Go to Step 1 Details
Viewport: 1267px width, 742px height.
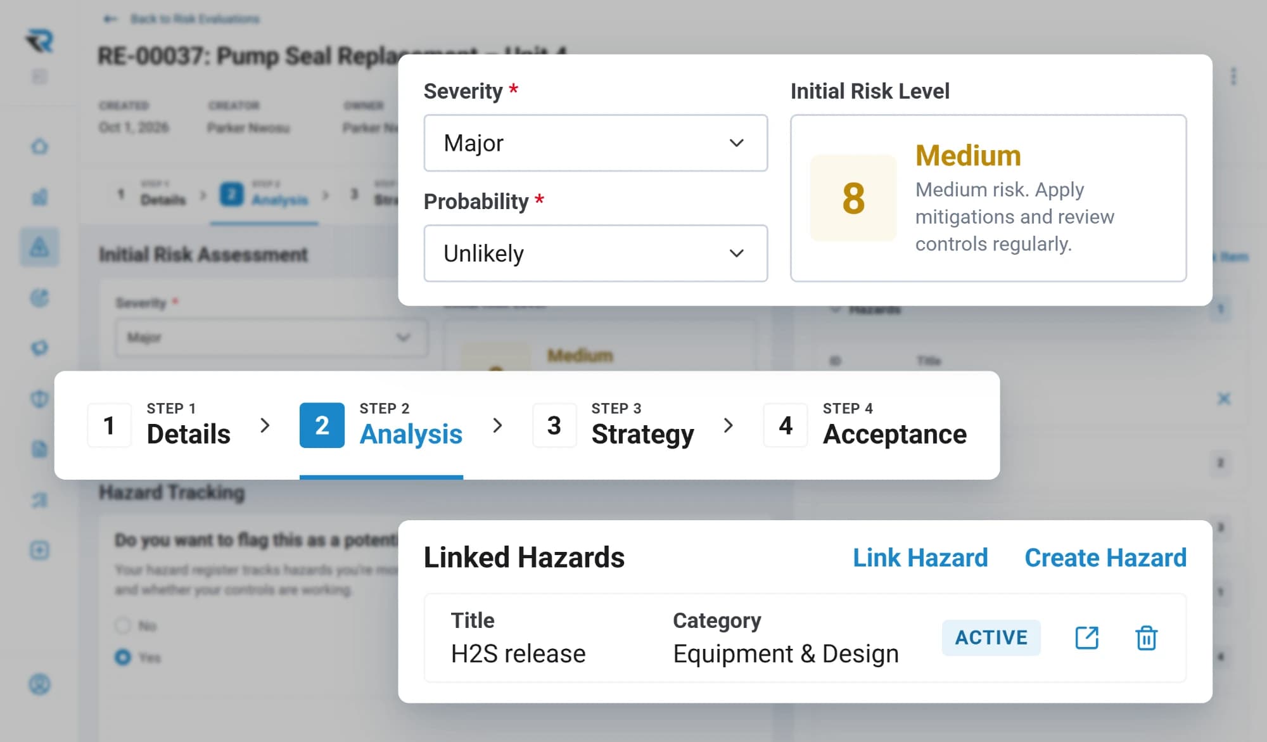159,425
